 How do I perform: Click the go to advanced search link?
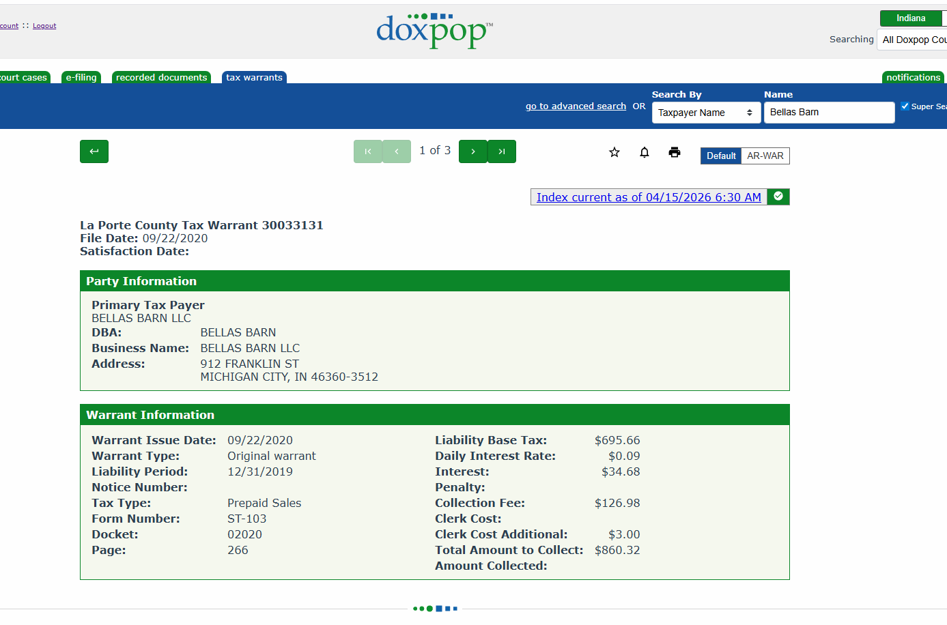pos(576,106)
